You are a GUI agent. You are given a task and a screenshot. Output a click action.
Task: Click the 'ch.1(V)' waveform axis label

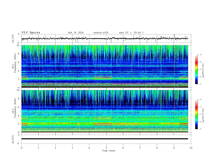(13, 39)
